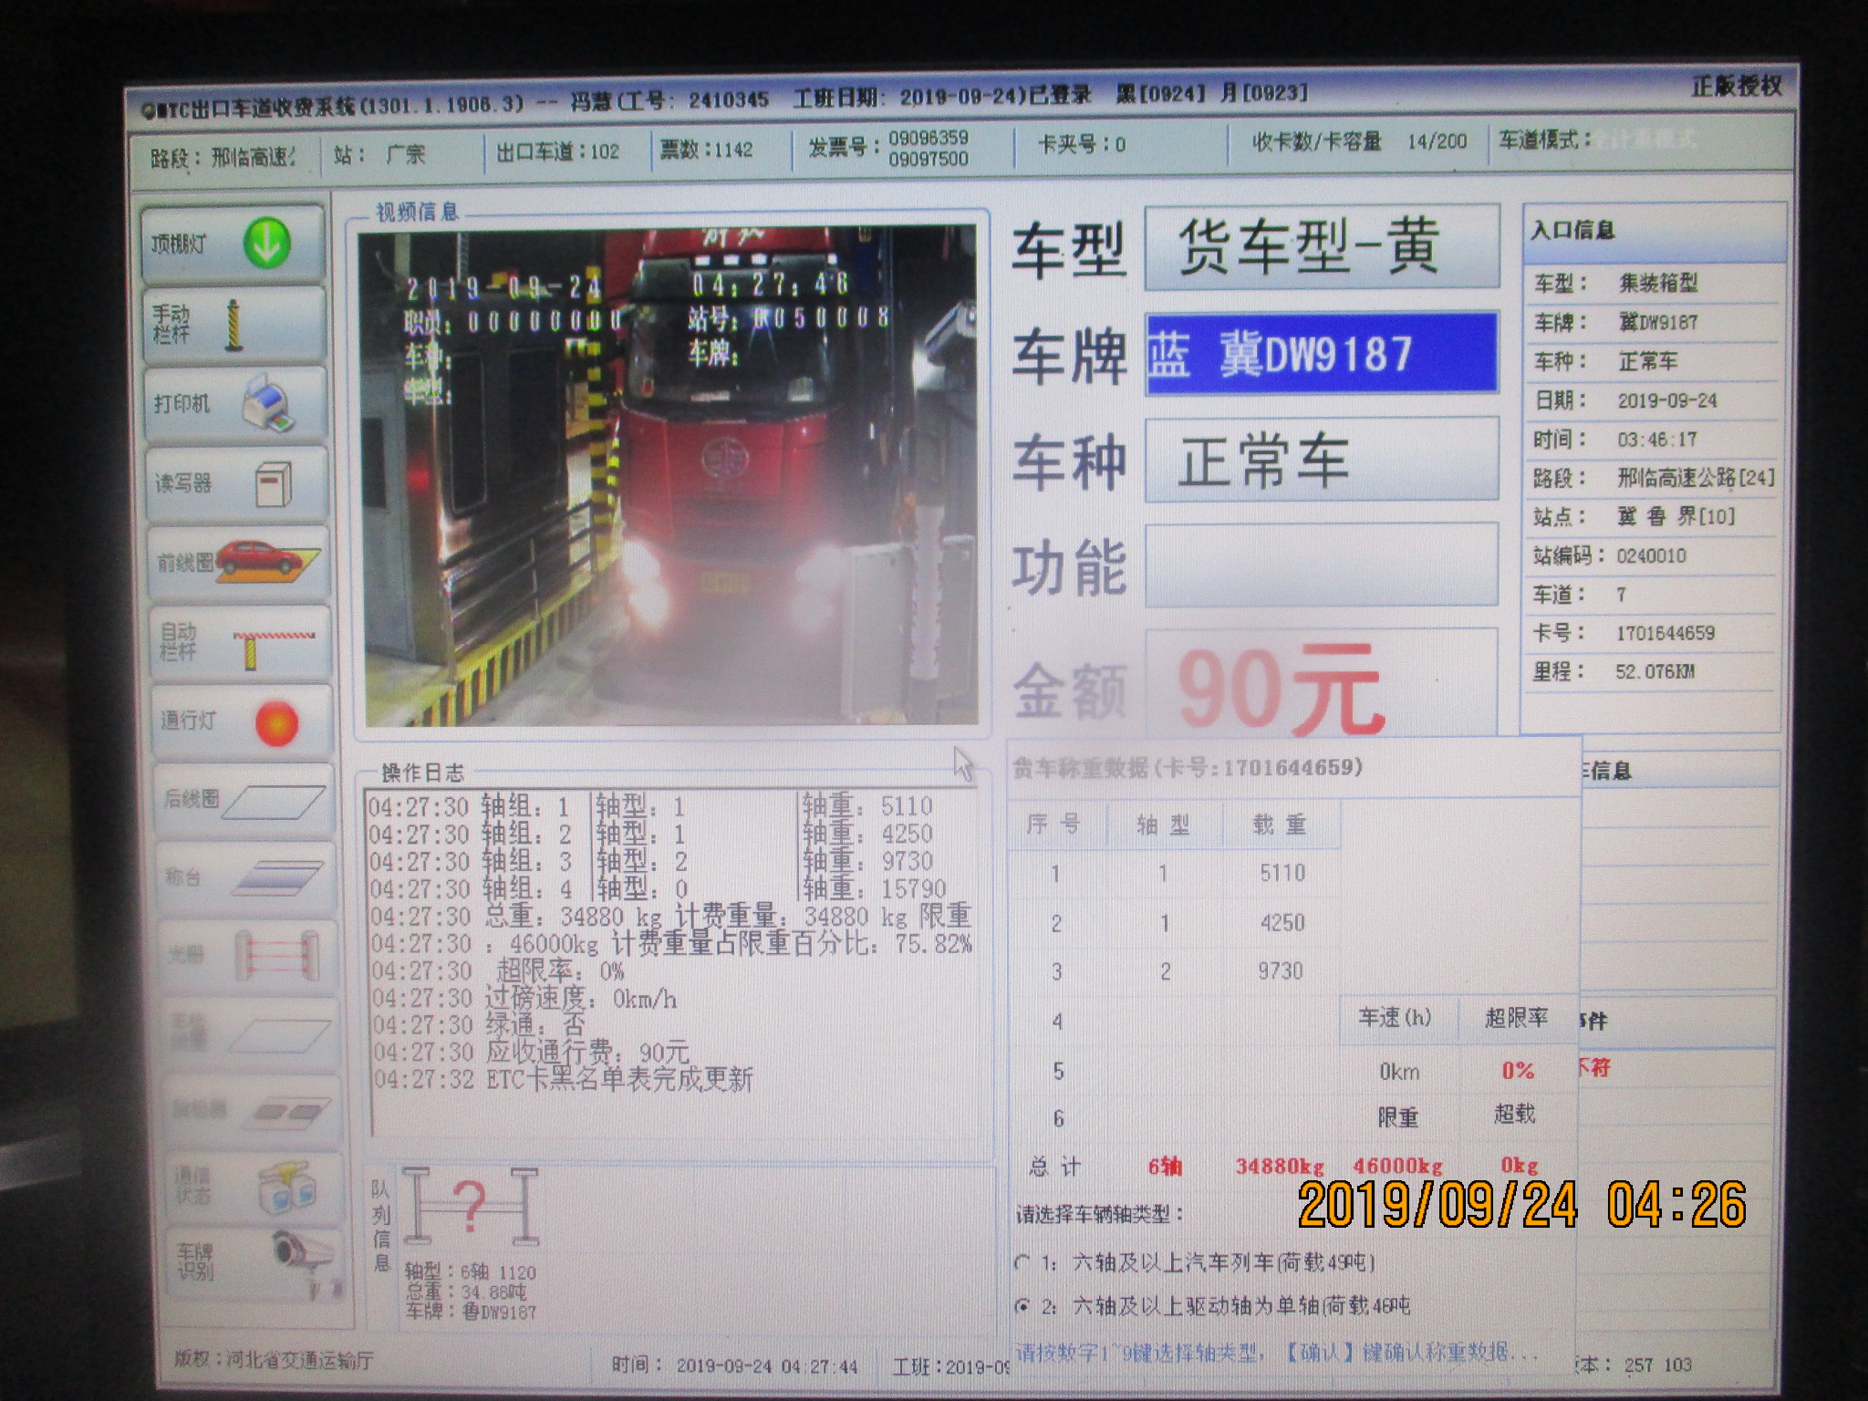
Task: Click the 通行灯 red traffic light icon
Action: coord(276,722)
